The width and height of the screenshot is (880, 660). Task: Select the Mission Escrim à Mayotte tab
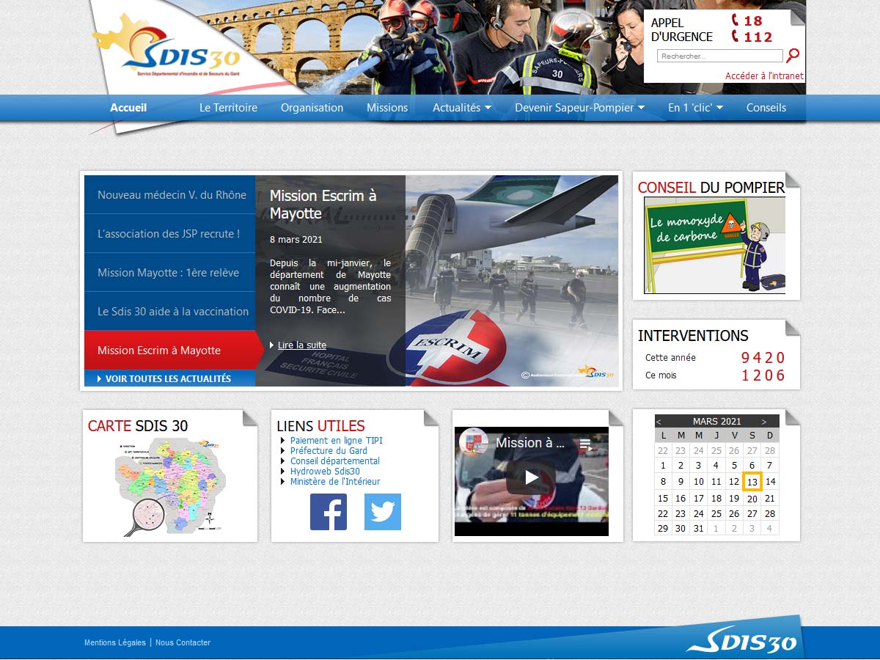click(174, 350)
